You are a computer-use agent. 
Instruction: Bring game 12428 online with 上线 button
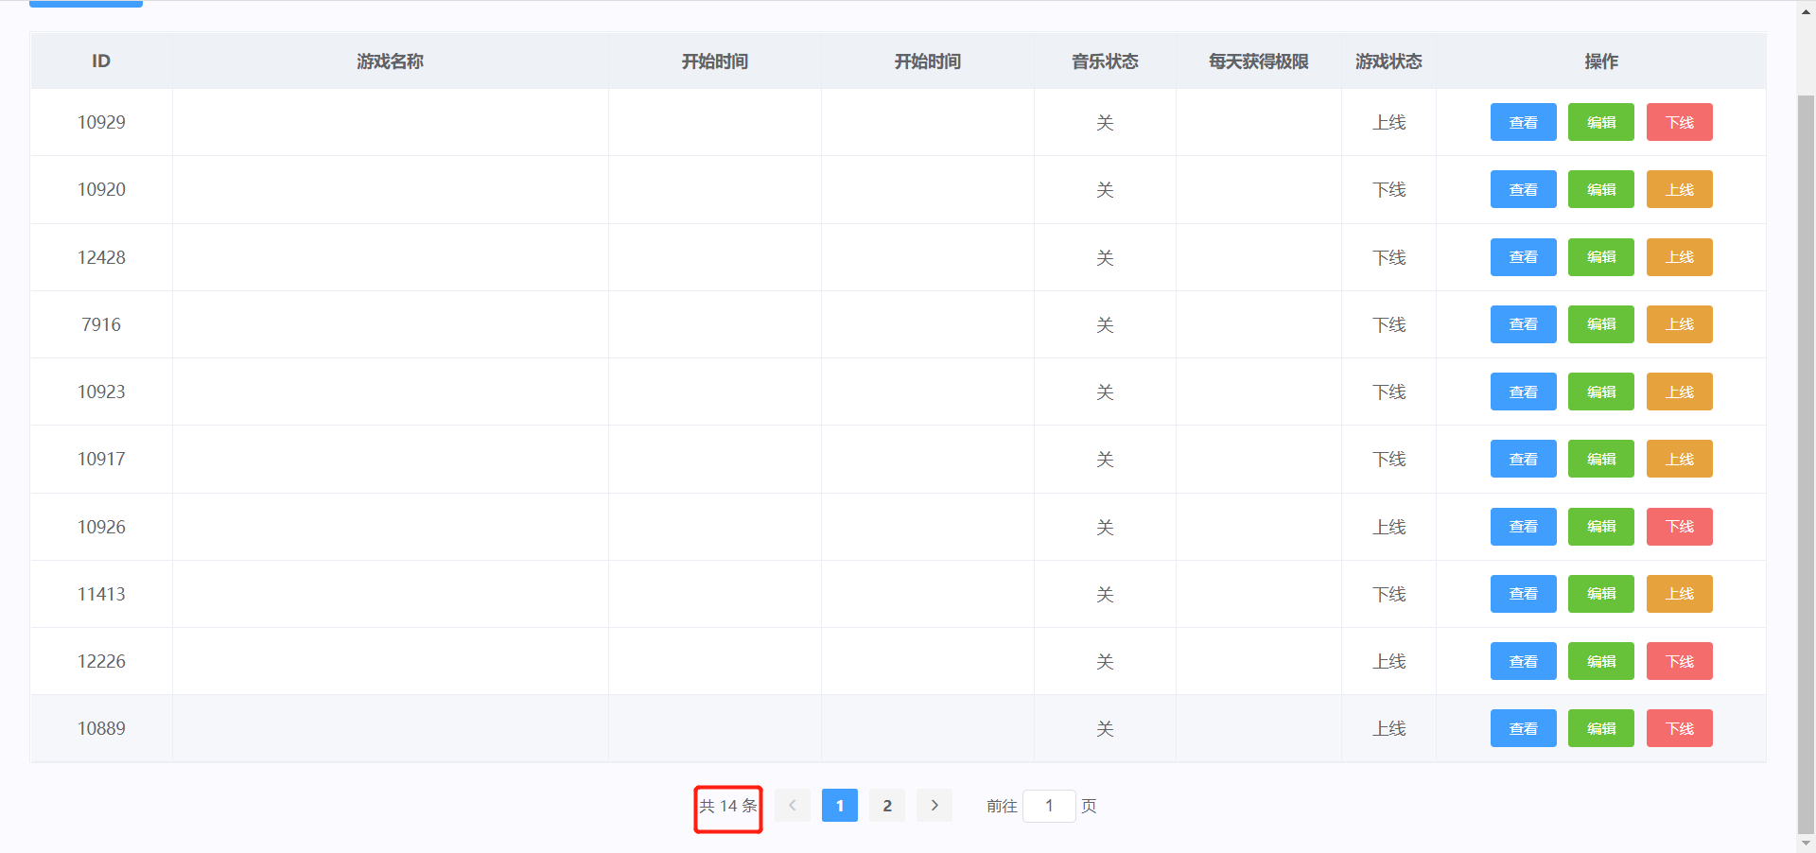1679,256
